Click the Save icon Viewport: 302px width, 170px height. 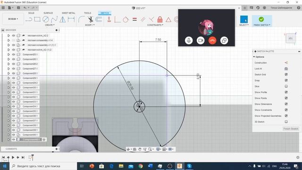point(18,8)
